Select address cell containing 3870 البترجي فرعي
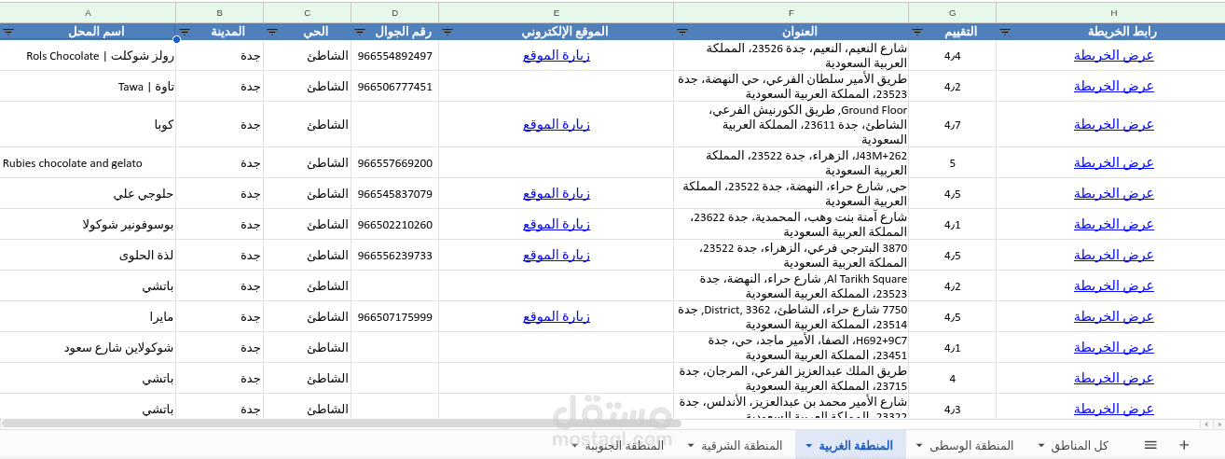1225x459 pixels. (791, 255)
